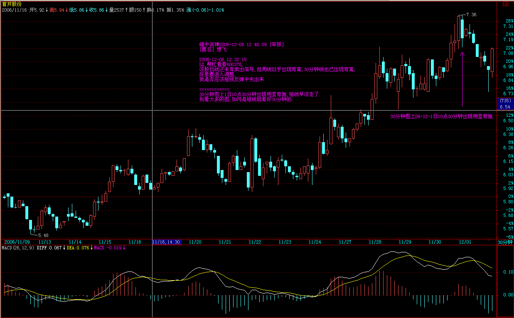Viewport: 514px width, 318px height.
Task: Click the 26% price axis label
Action: click(x=509, y=21)
